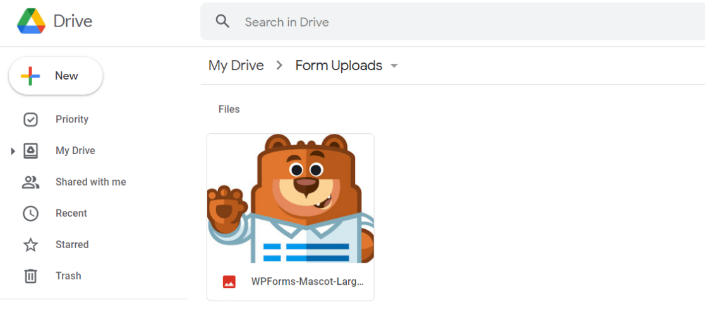
Task: Open the Form Uploads folder dropdown arrow
Action: coord(394,66)
